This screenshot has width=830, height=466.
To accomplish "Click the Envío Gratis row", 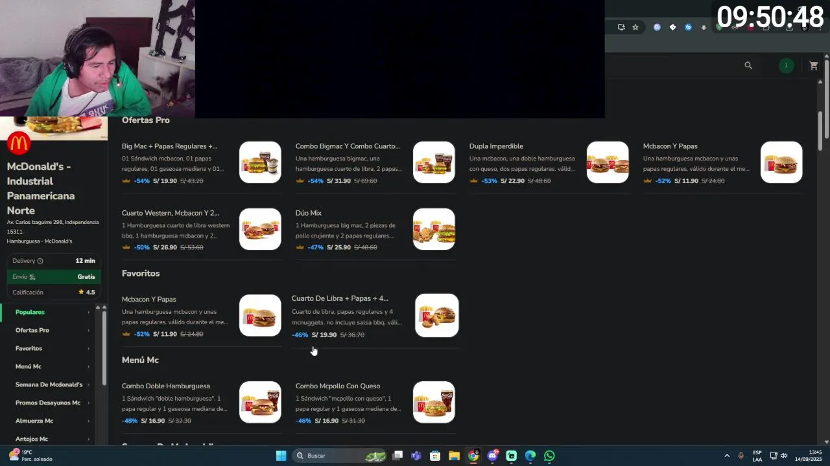I will tap(54, 276).
